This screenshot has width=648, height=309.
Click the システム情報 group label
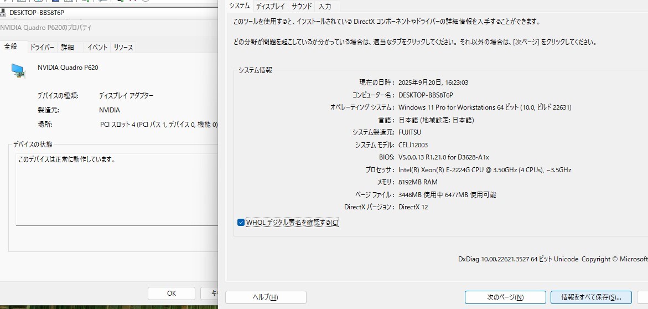click(255, 70)
